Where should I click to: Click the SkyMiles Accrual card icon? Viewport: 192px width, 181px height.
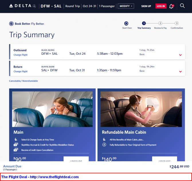coord(16,145)
